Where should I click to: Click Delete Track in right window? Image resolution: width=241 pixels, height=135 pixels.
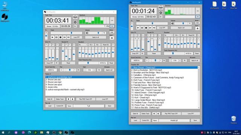tap(145, 114)
